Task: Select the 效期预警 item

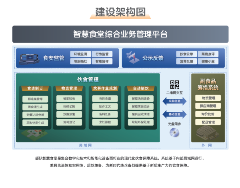Action: point(69,114)
